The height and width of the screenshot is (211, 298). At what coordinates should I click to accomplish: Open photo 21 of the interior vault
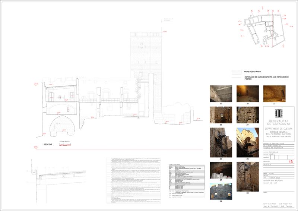tap(247, 93)
